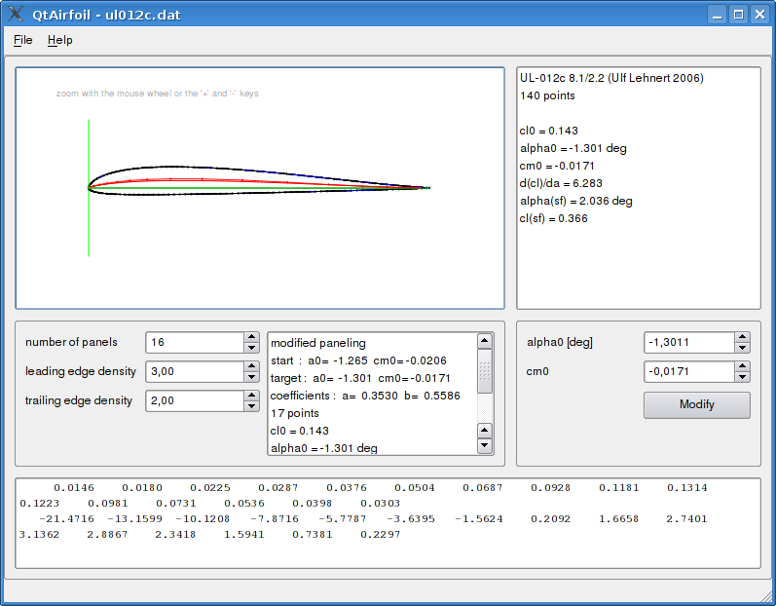Click the QtAirfoil window menu icon
The image size is (776, 606).
(x=16, y=15)
